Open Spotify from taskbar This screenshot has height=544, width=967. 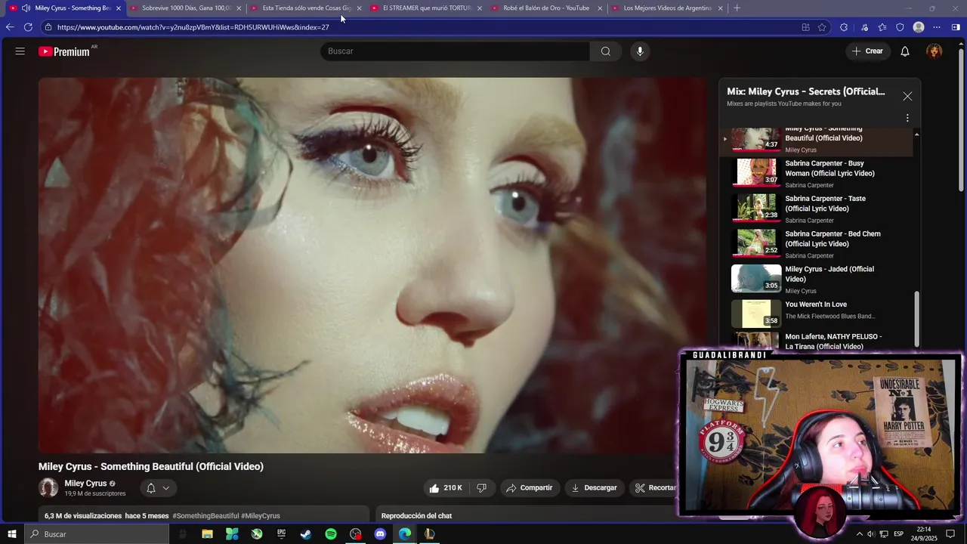(x=331, y=534)
